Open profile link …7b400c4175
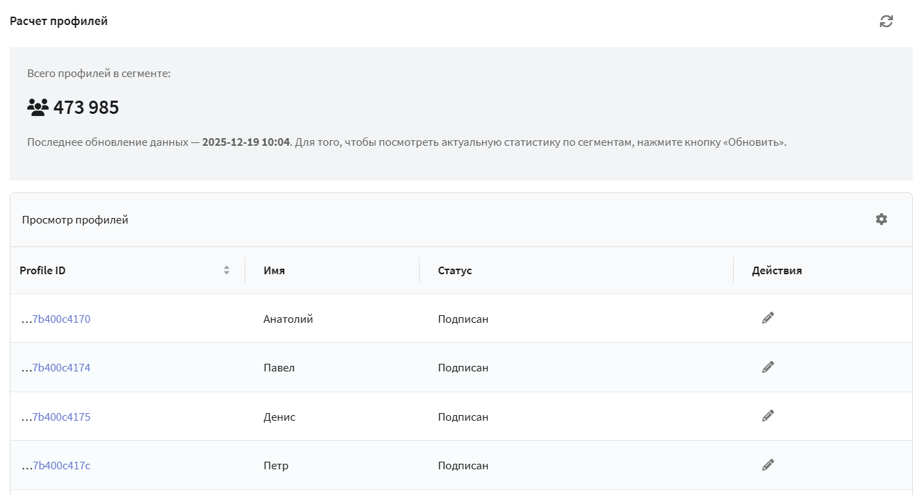 point(56,417)
